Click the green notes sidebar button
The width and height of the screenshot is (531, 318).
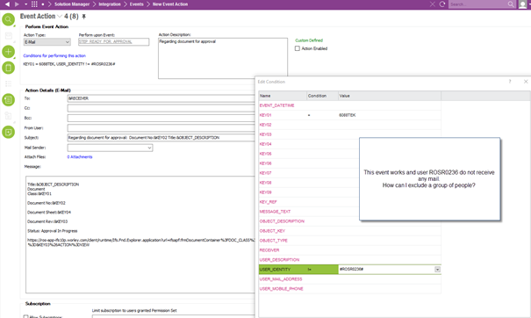(9, 132)
